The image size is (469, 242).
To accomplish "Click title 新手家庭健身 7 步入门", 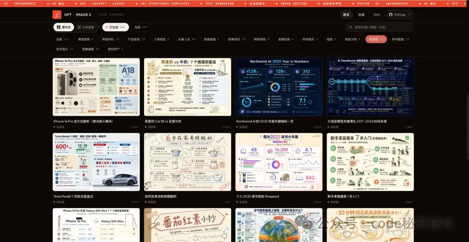I will click(x=343, y=197).
